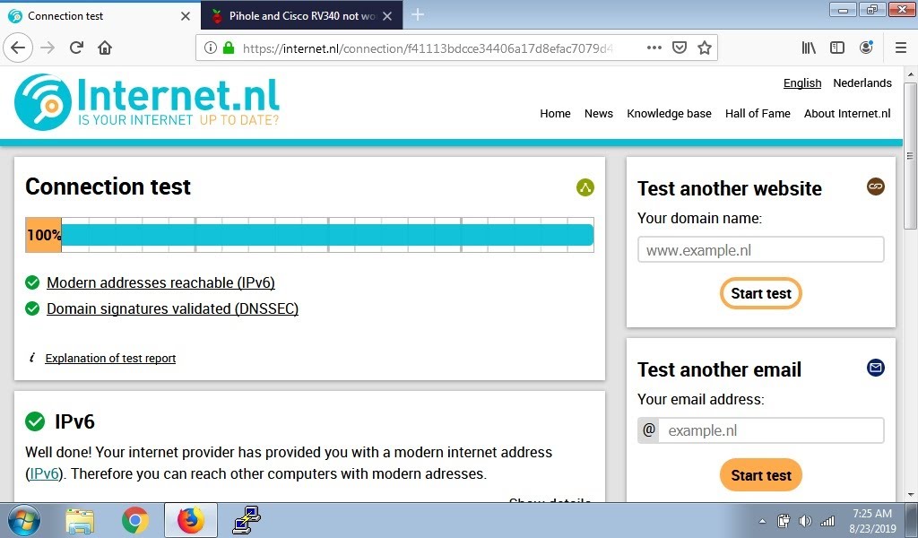Open page actions three-dot menu

(654, 48)
